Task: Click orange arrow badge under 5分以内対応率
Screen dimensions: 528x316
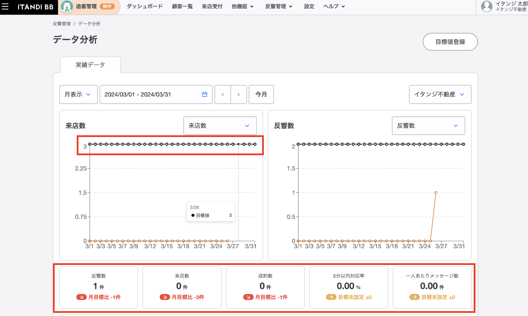Action: [331, 297]
